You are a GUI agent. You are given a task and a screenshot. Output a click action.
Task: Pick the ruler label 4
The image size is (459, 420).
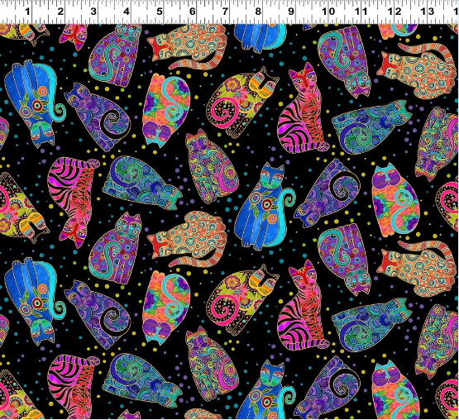[127, 12]
